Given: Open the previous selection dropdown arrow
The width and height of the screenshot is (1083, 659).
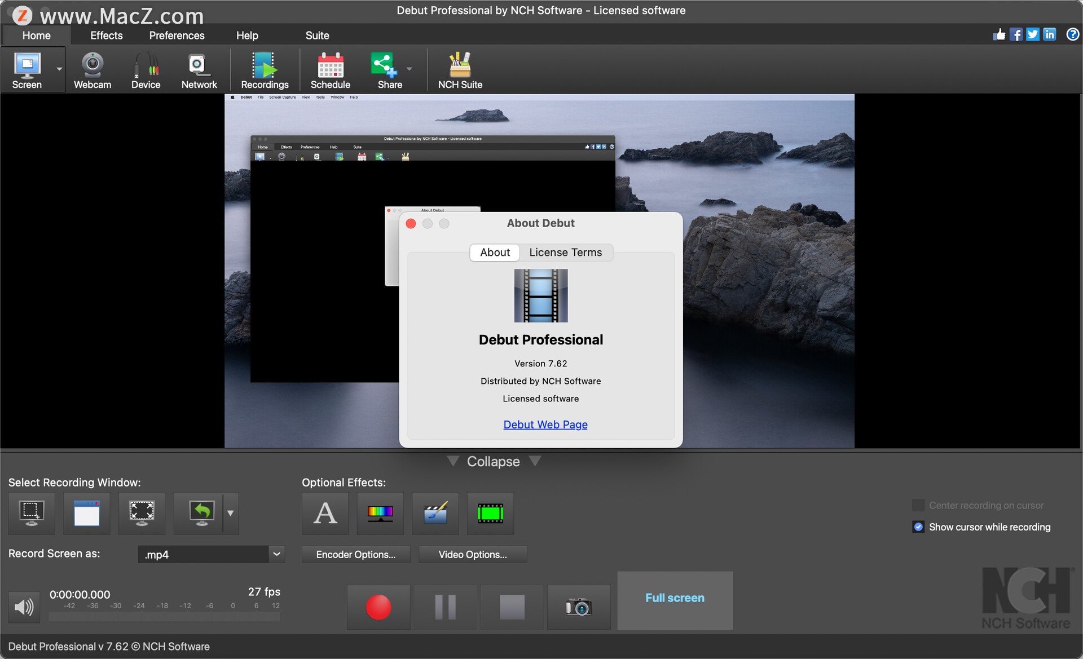Looking at the screenshot, I should pyautogui.click(x=231, y=513).
